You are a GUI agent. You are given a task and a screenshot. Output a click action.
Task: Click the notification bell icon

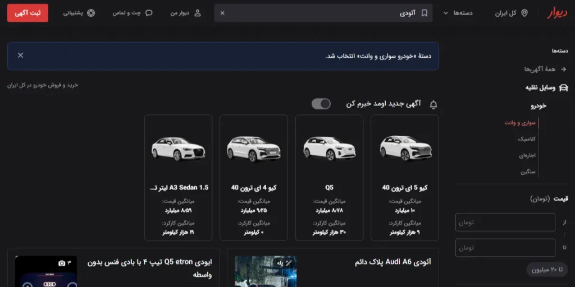pos(433,105)
